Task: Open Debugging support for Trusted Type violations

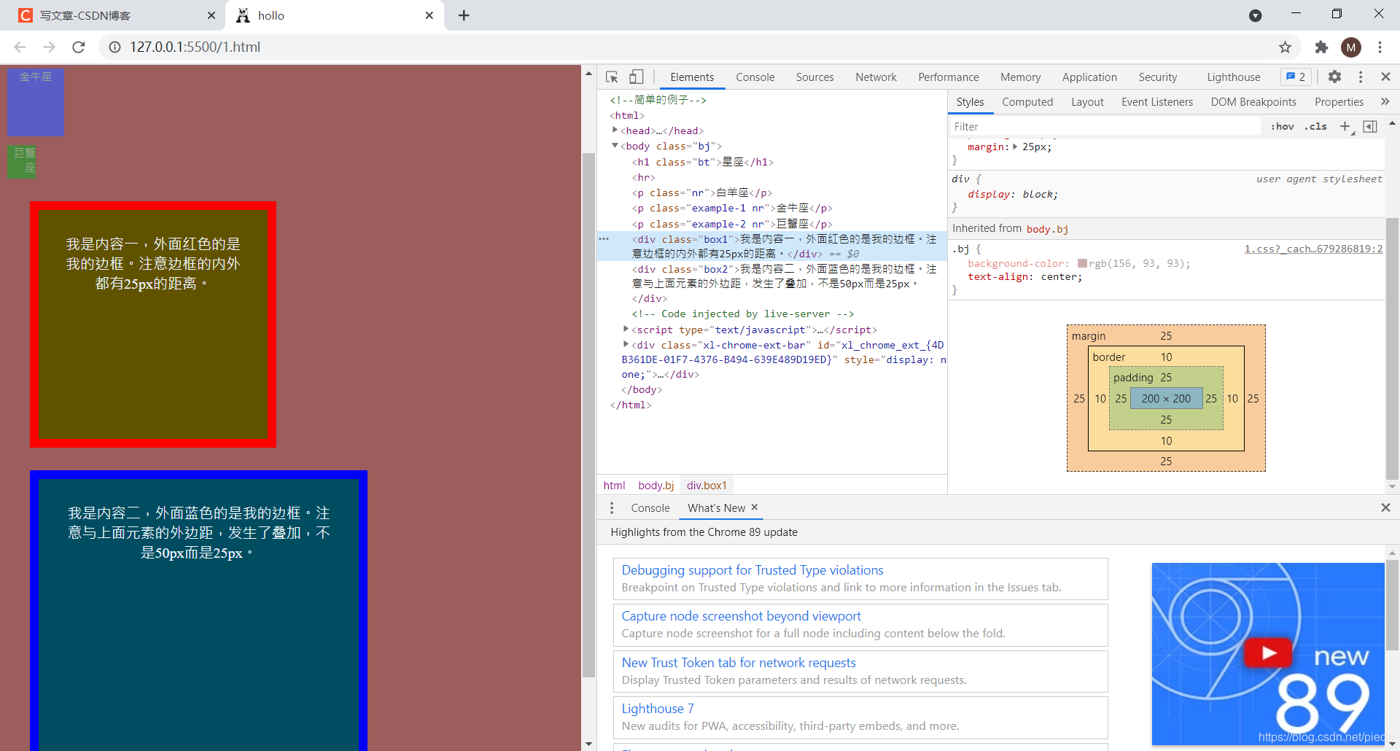Action: [x=752, y=570]
